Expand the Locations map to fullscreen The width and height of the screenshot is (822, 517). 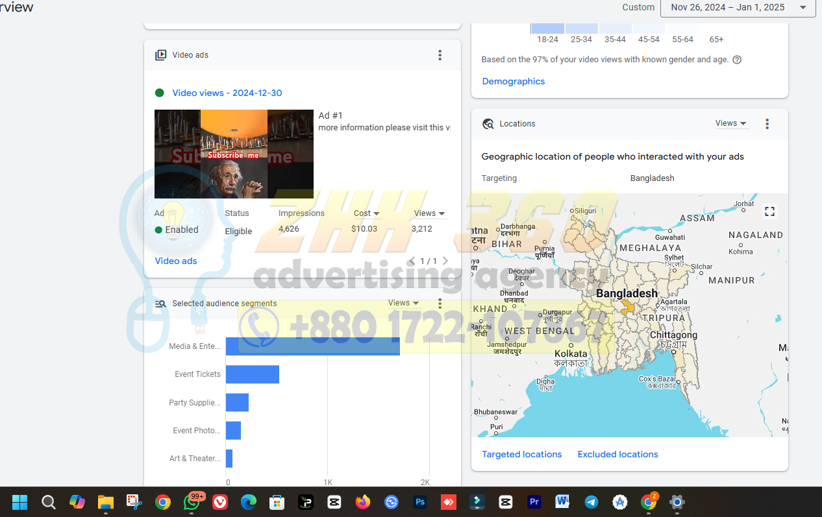(x=769, y=211)
